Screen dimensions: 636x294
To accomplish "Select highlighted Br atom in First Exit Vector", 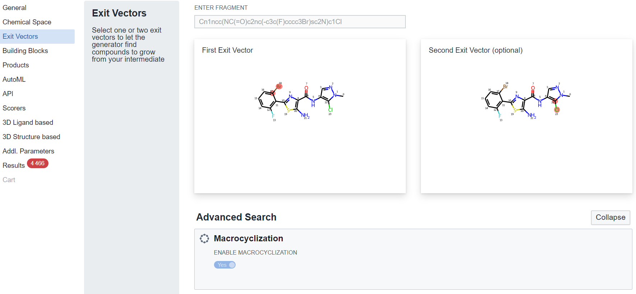I will click(x=279, y=86).
